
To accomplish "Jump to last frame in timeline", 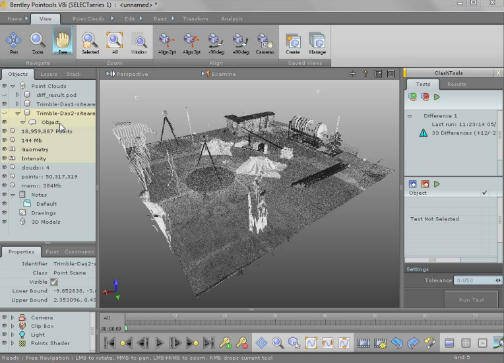I will (x=208, y=343).
